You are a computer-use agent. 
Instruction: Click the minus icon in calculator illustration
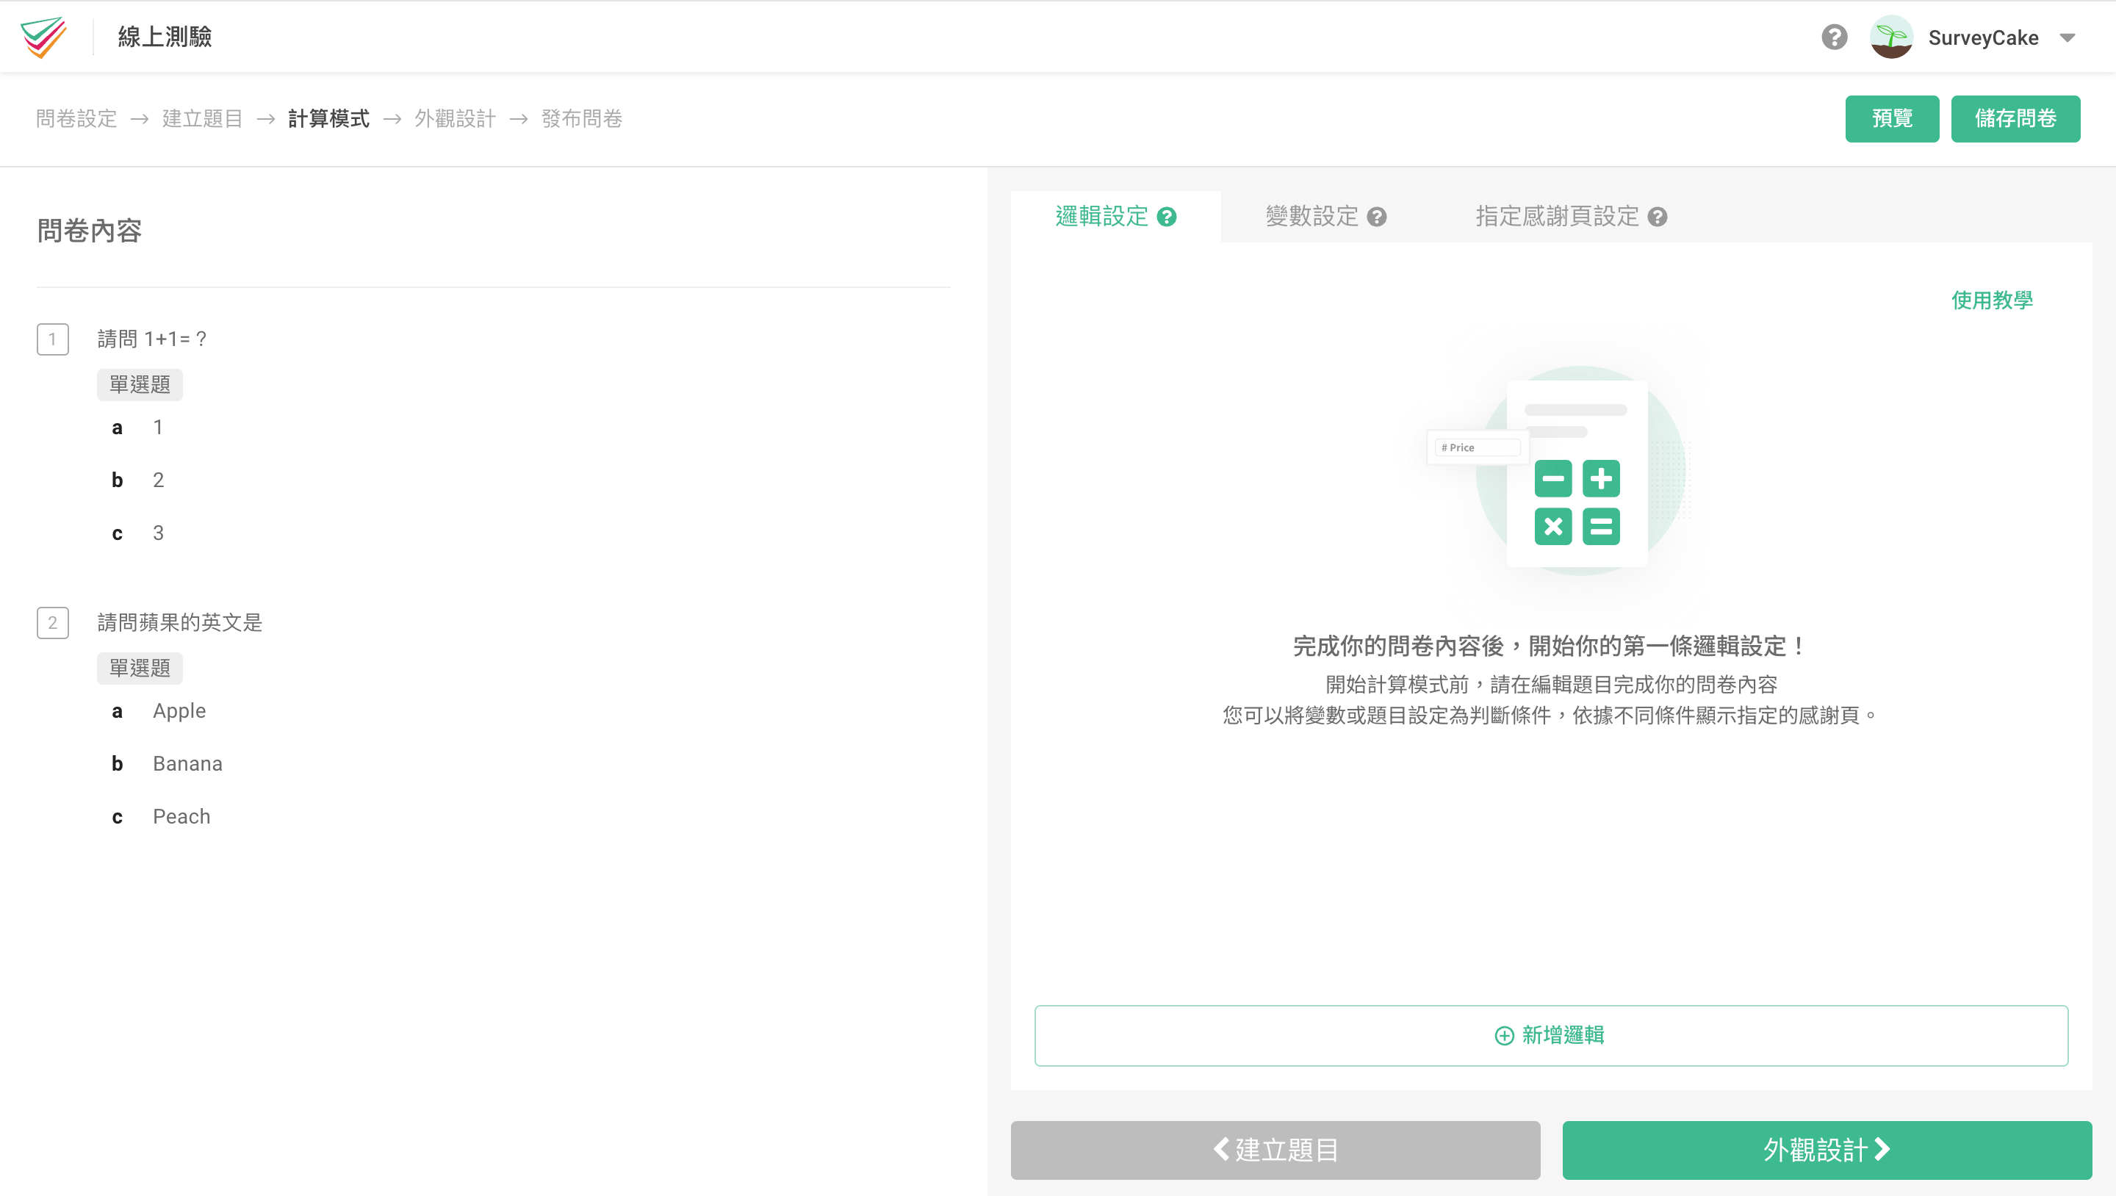[x=1552, y=478]
